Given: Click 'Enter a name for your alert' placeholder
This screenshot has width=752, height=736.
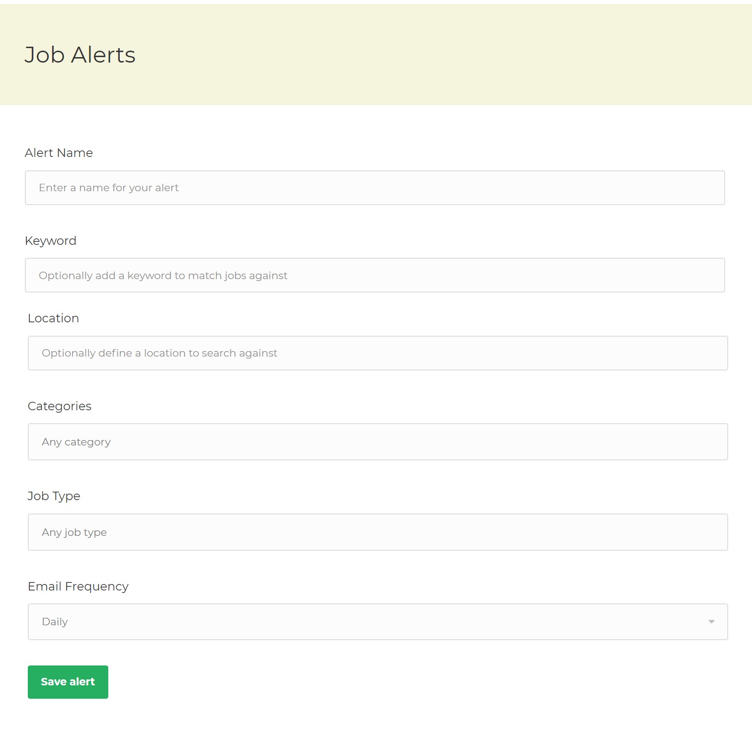Looking at the screenshot, I should (x=109, y=188).
